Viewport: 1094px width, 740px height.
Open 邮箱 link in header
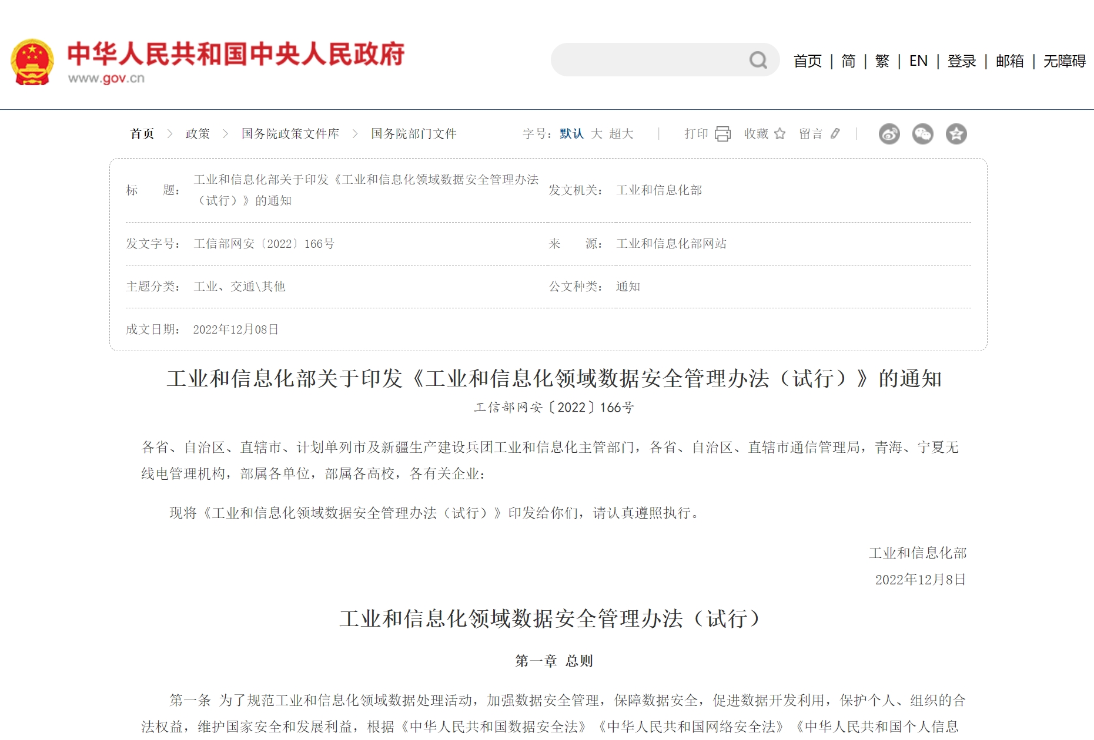pyautogui.click(x=1009, y=61)
